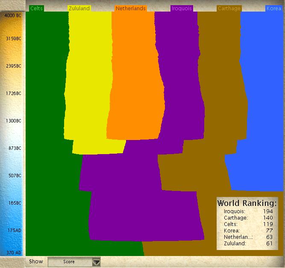
Task: Click the 370 AD timeline label
Action: point(14,253)
